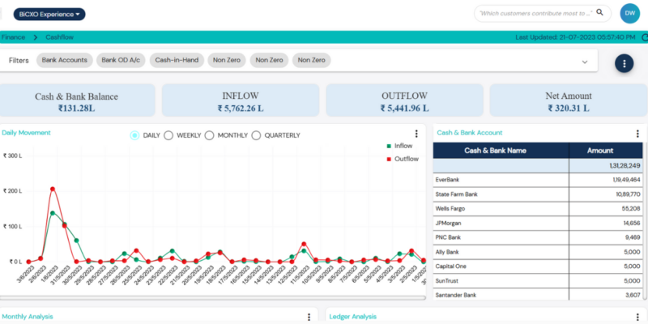Select the QUARTERLY radio button
This screenshot has width=648, height=324.
tap(256, 135)
